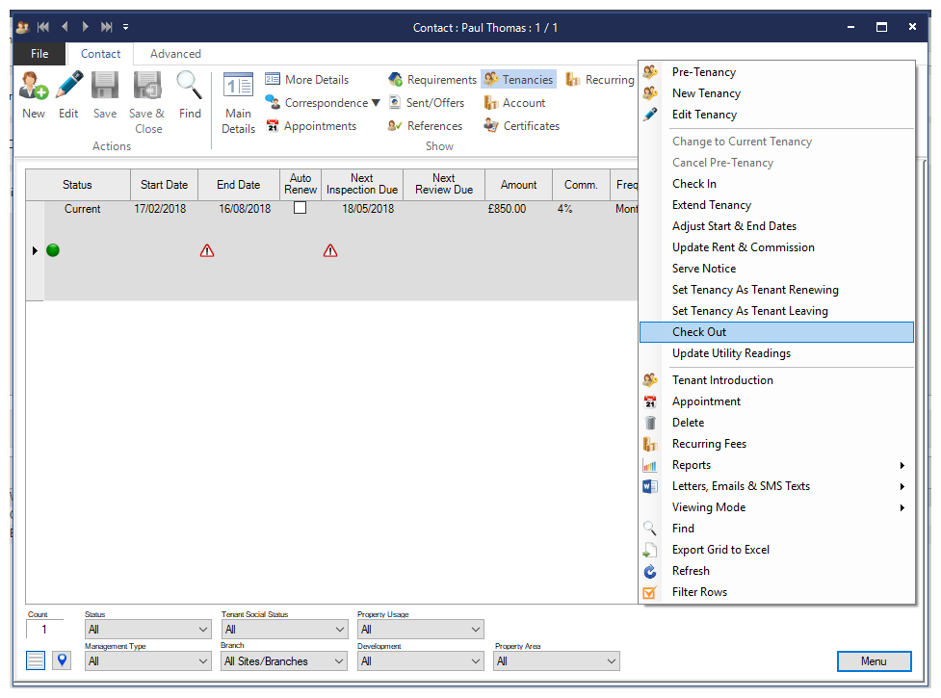Toggle the Auto Renew checkbox

(x=300, y=208)
